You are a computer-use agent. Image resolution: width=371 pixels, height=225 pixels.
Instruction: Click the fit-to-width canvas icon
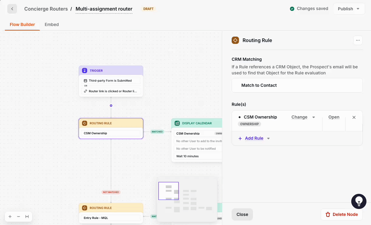tap(27, 217)
